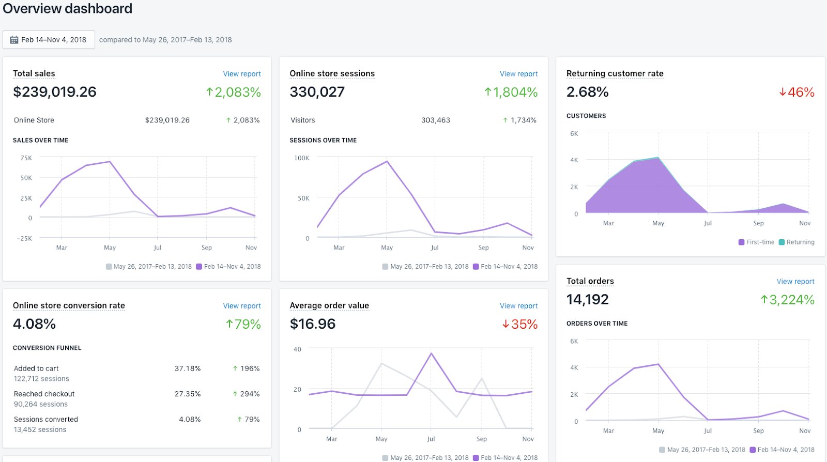Click the Overview dashboard page title
Image resolution: width=827 pixels, height=462 pixels.
(67, 9)
